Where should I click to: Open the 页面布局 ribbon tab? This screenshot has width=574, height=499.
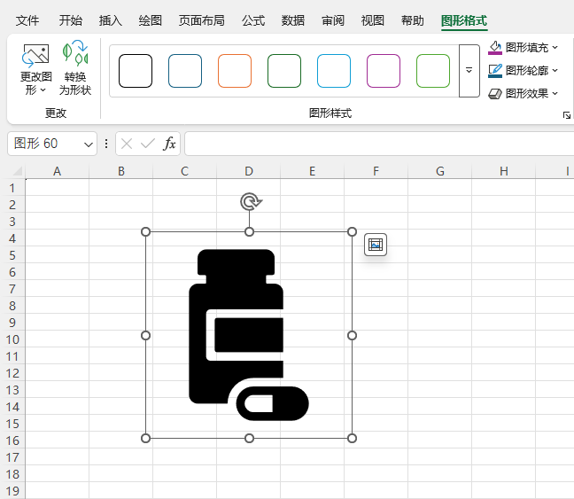click(x=202, y=20)
